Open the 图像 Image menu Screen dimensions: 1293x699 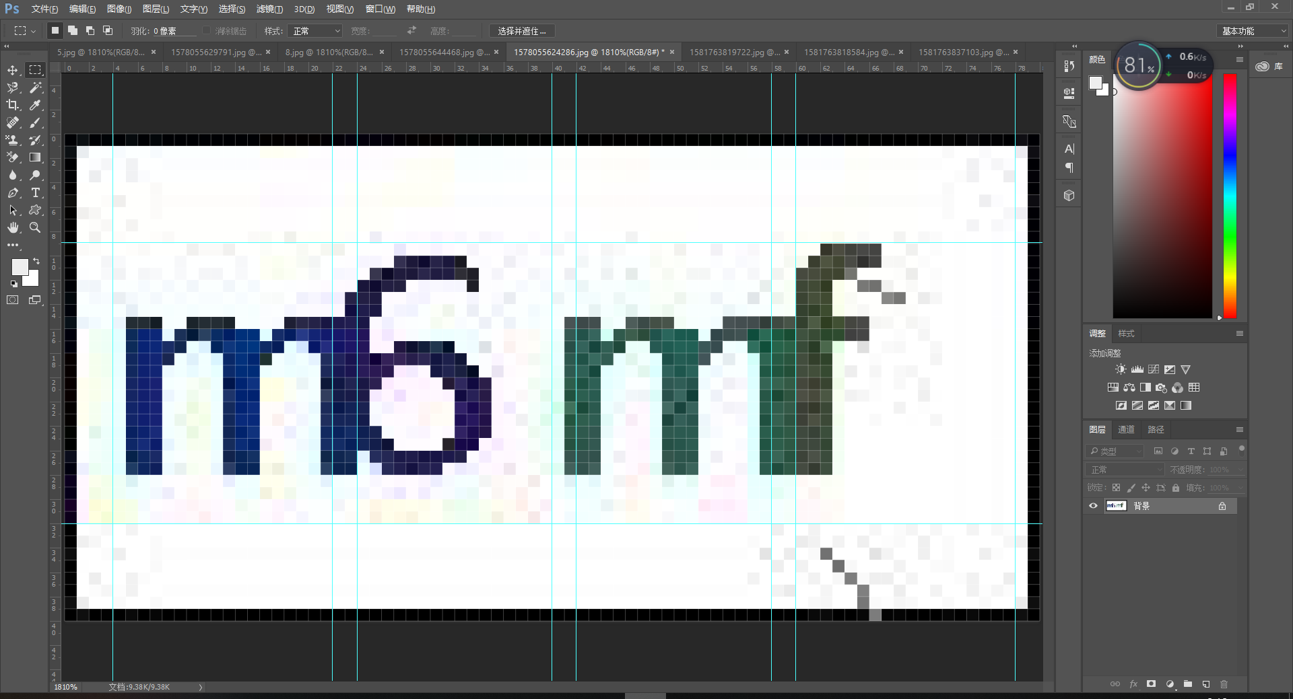coord(119,9)
